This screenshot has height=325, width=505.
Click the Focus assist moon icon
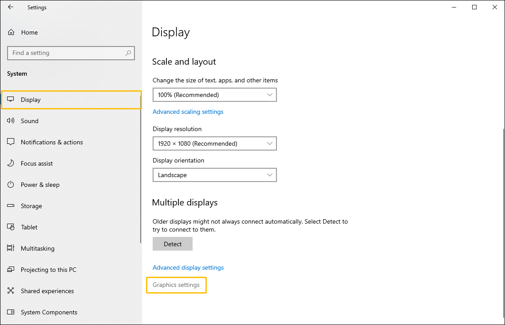coord(11,163)
